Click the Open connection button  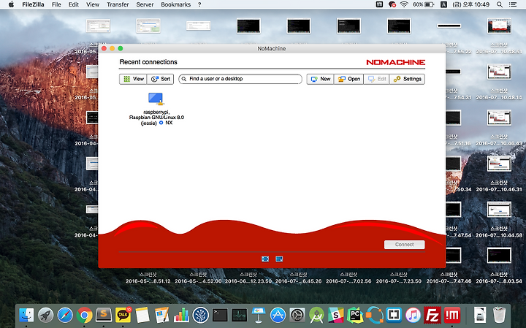click(349, 79)
